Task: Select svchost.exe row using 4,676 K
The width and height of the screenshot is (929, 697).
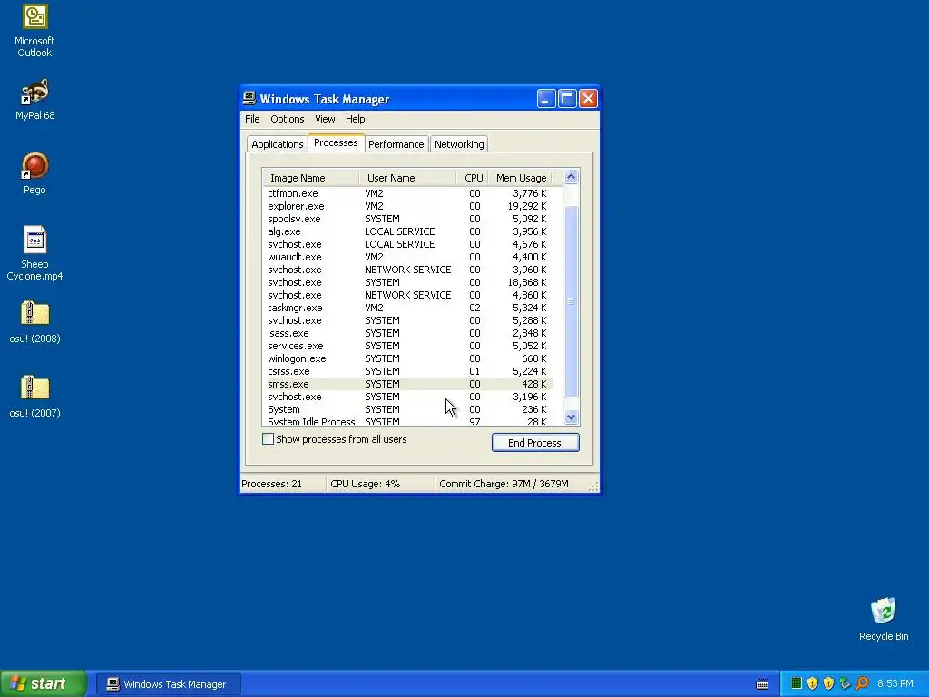Action: (x=407, y=244)
